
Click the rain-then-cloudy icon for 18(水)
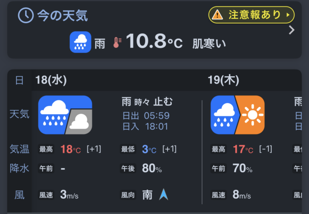point(65,115)
